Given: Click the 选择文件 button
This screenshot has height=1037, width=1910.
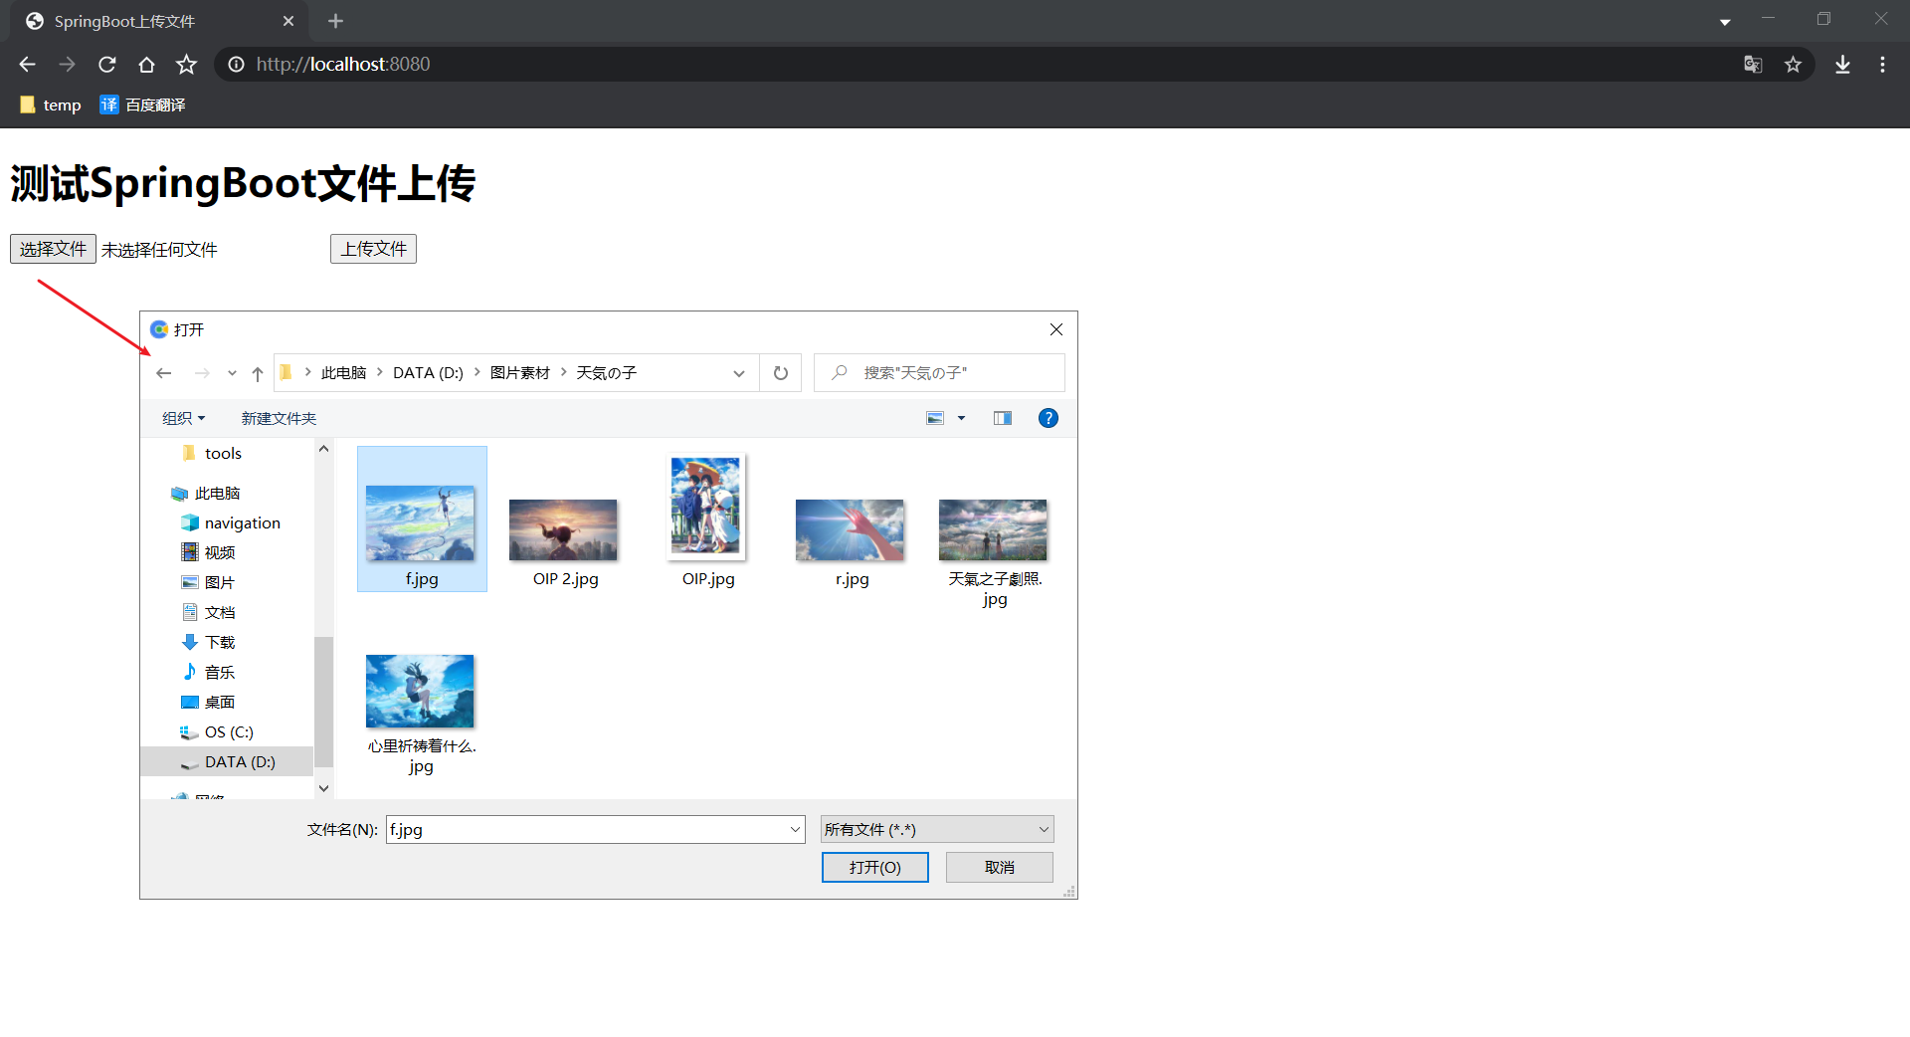Looking at the screenshot, I should [53, 249].
